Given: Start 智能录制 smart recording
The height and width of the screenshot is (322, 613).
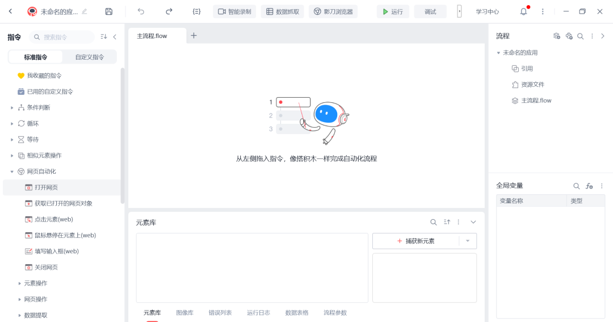Looking at the screenshot, I should pos(234,12).
